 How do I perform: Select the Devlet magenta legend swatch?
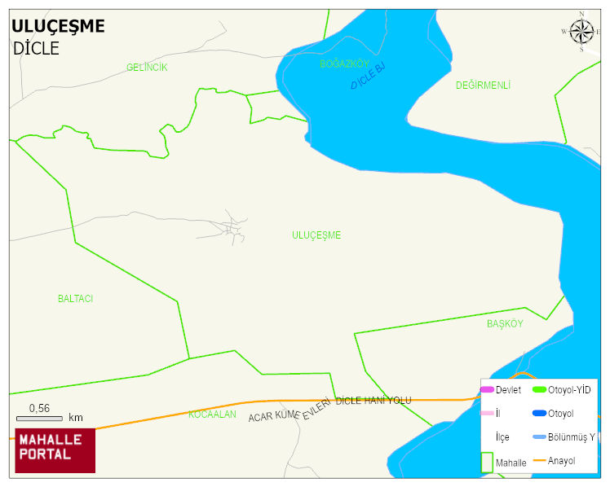(487, 389)
